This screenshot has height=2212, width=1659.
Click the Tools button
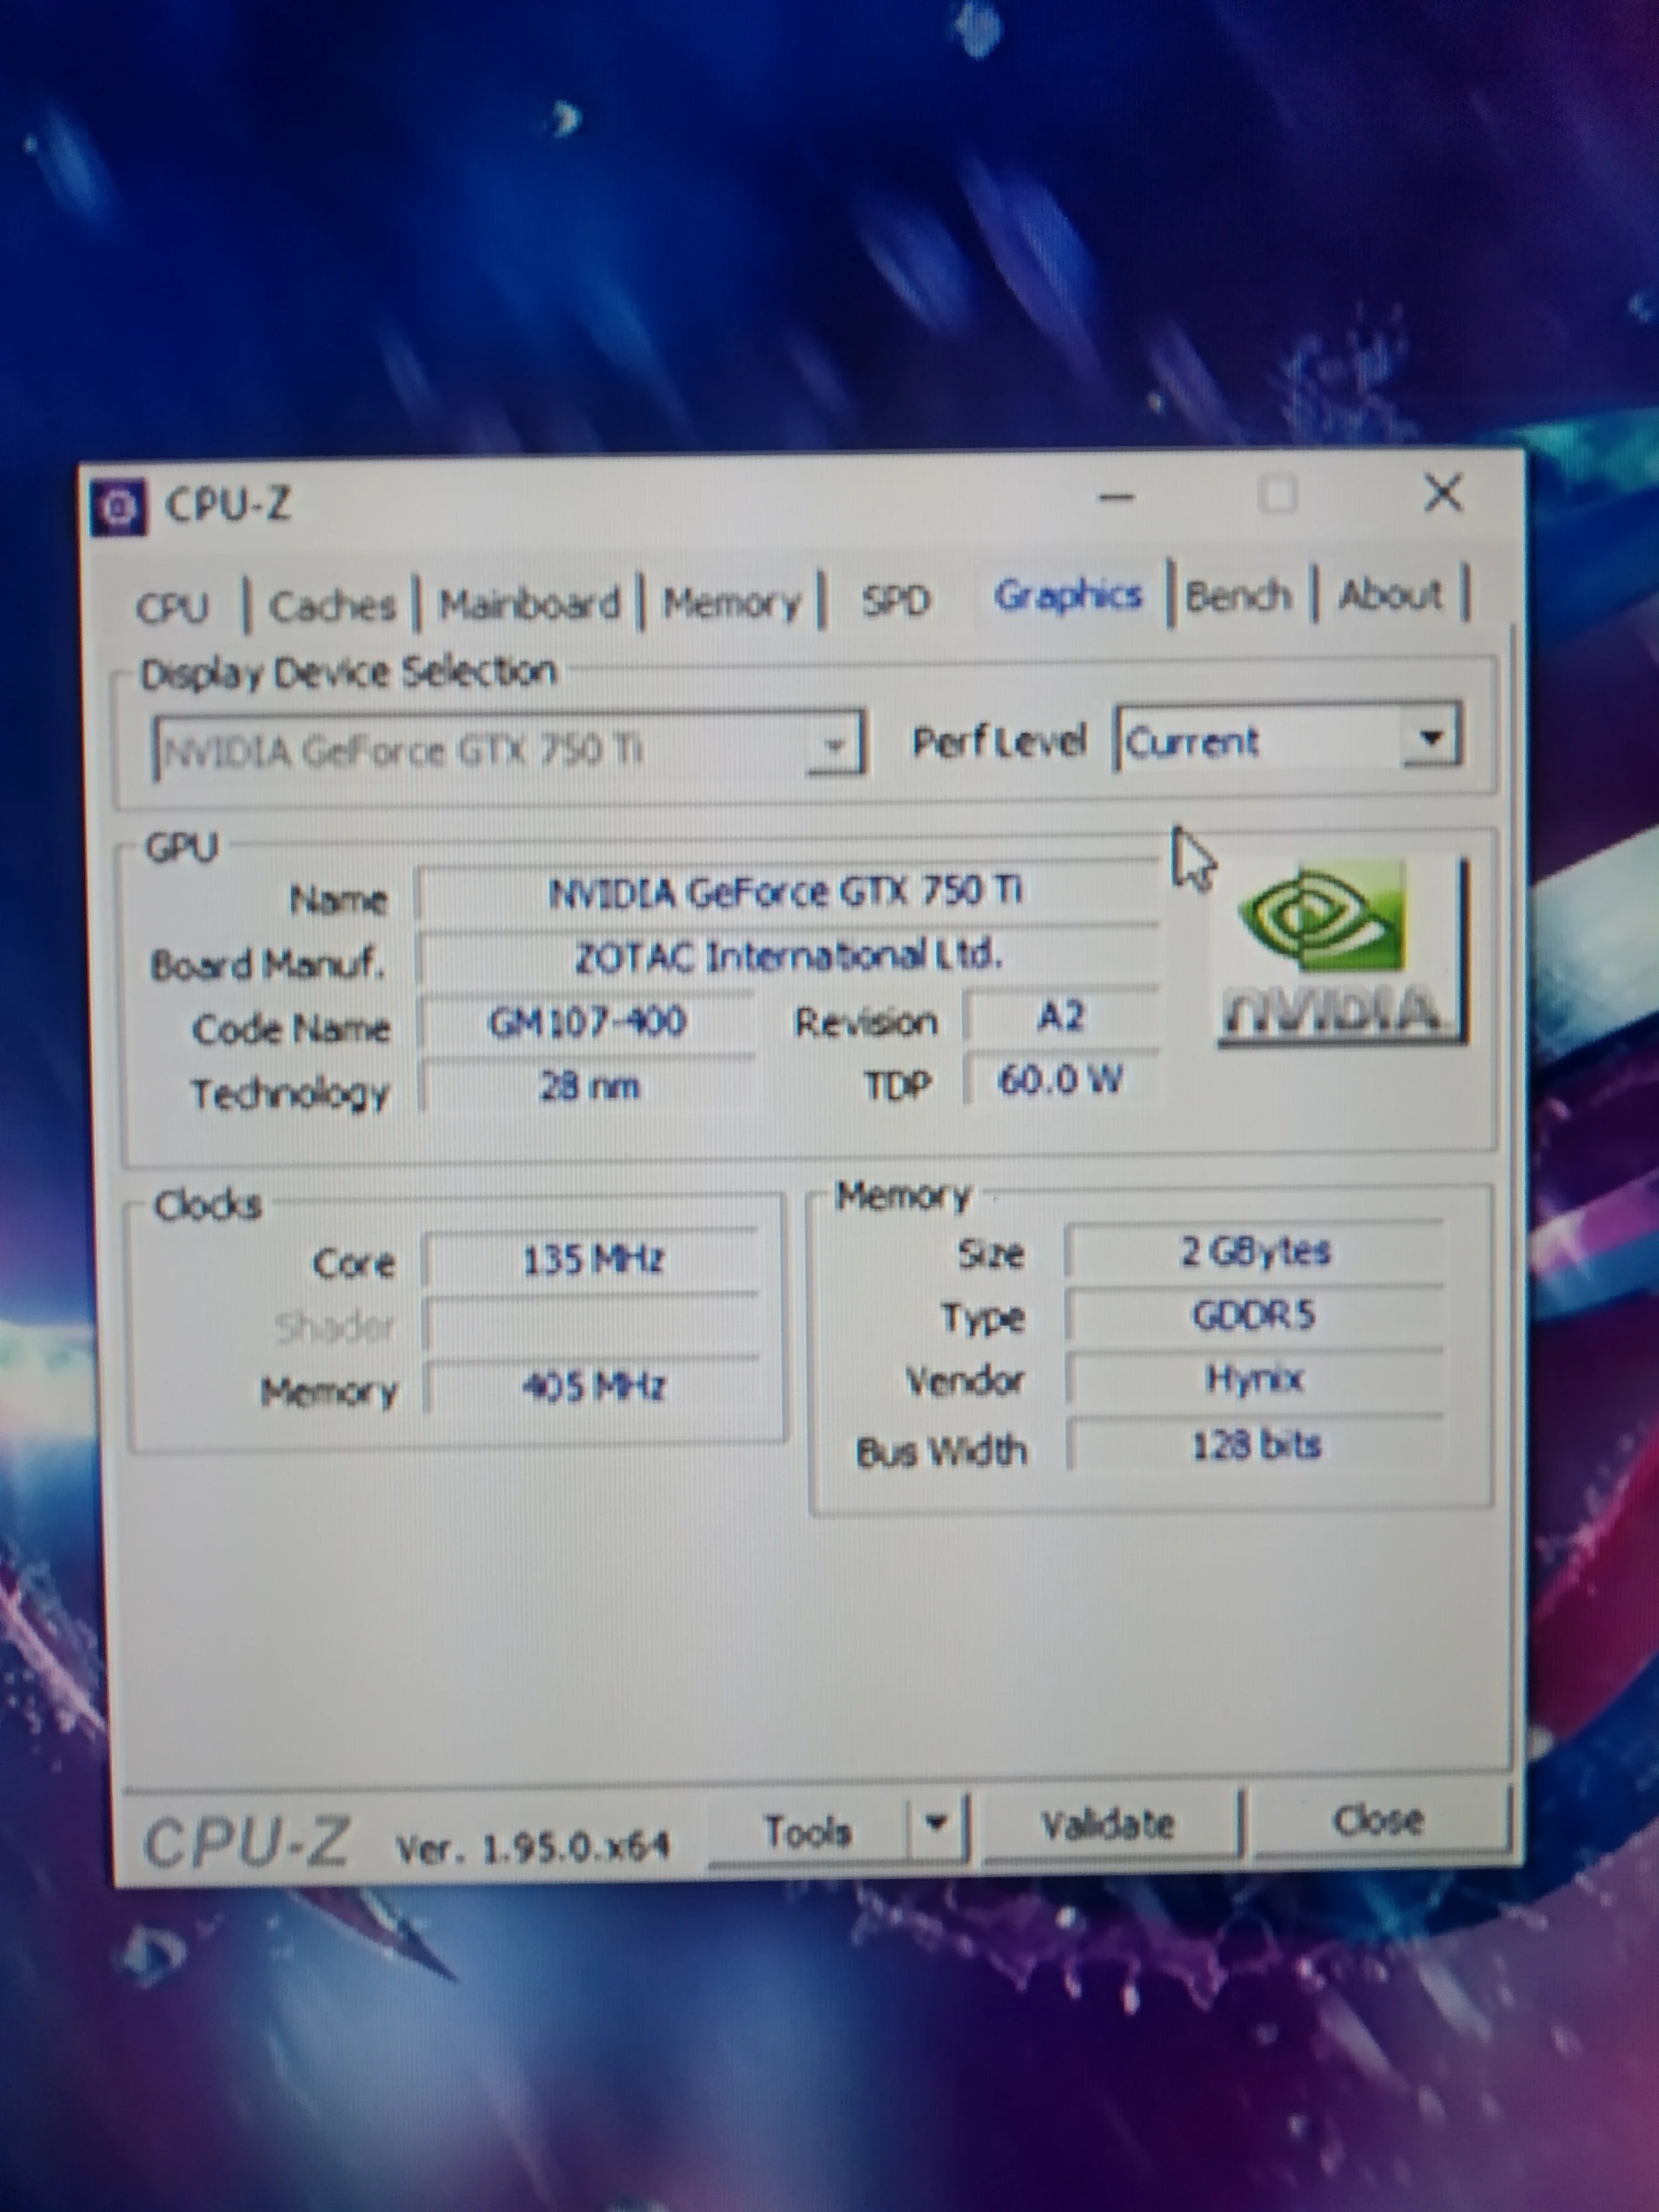[x=808, y=1831]
